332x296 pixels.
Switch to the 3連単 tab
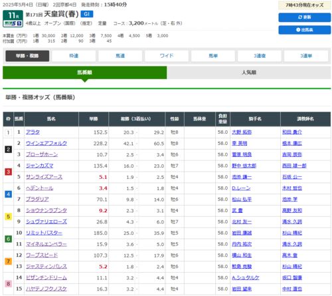pos(306,56)
